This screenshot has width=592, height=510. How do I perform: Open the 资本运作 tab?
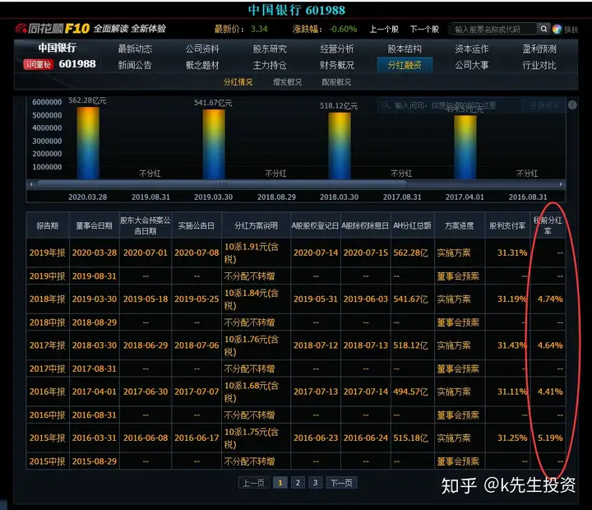pos(472,49)
